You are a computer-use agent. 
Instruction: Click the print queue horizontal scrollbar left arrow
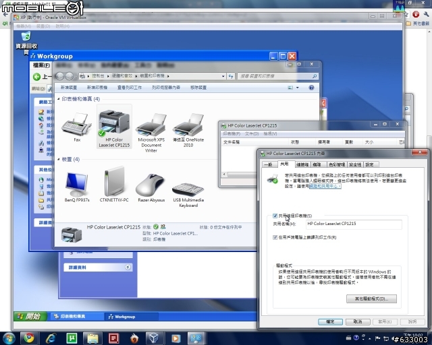(224, 174)
